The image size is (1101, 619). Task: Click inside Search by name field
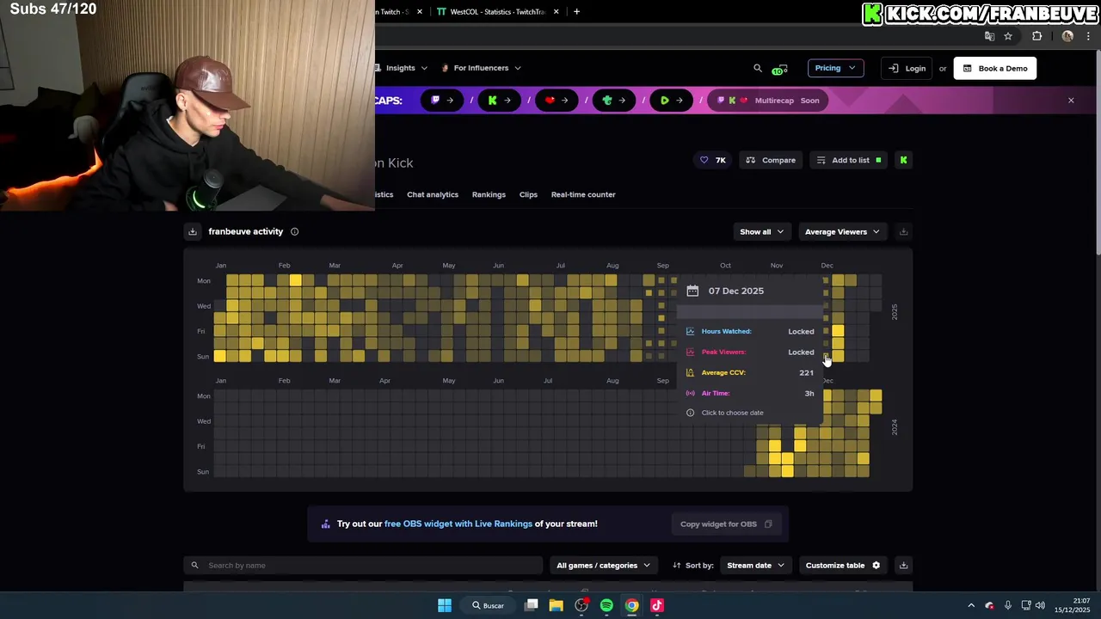pos(363,565)
